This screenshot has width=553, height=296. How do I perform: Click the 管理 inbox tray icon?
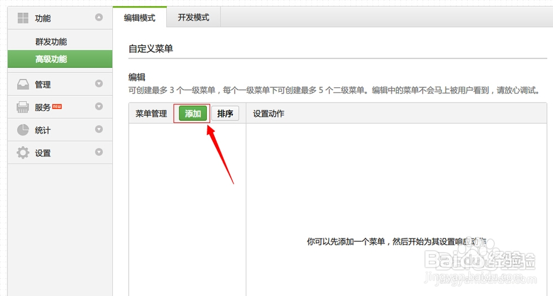pyautogui.click(x=23, y=84)
